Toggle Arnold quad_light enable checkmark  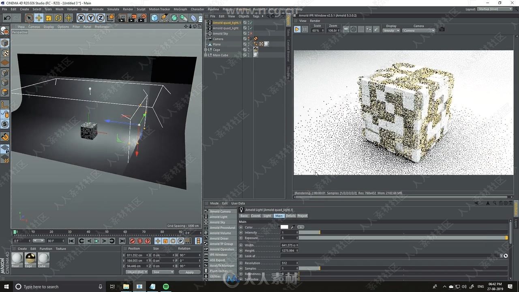[251, 28]
